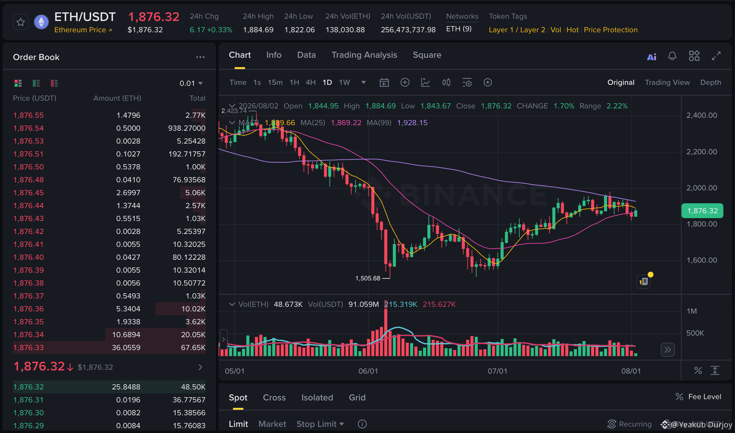Open Ethereum Price link
Screen dimensions: 735x433
(x=83, y=30)
